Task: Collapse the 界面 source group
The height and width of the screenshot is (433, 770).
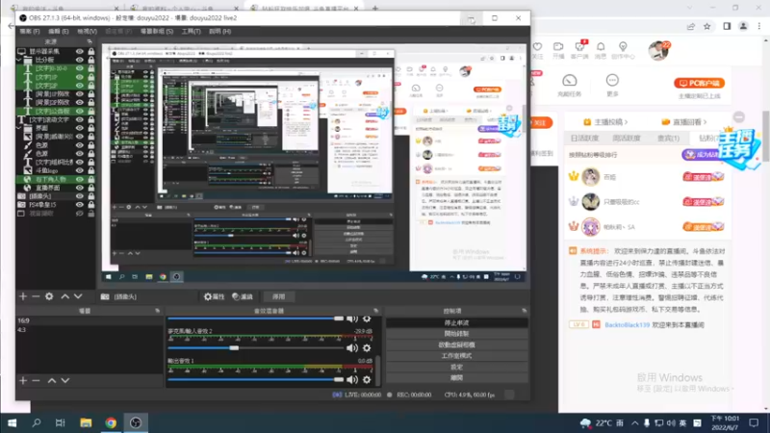Action: (x=19, y=128)
